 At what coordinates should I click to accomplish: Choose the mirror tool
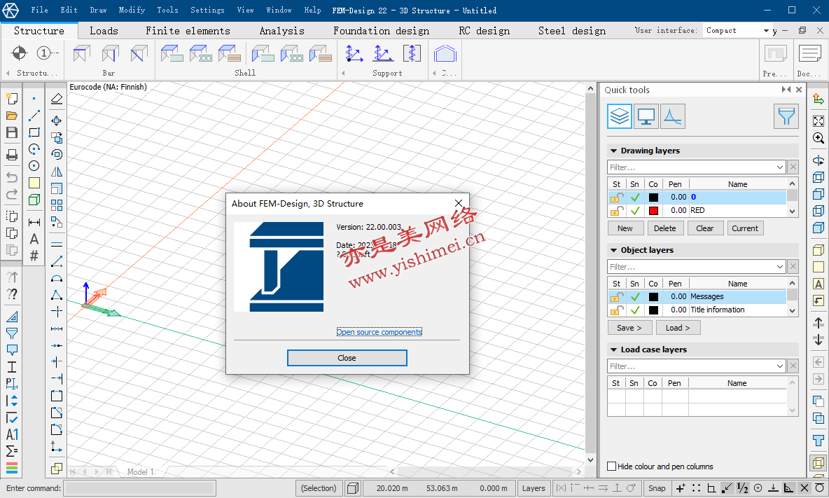click(57, 172)
